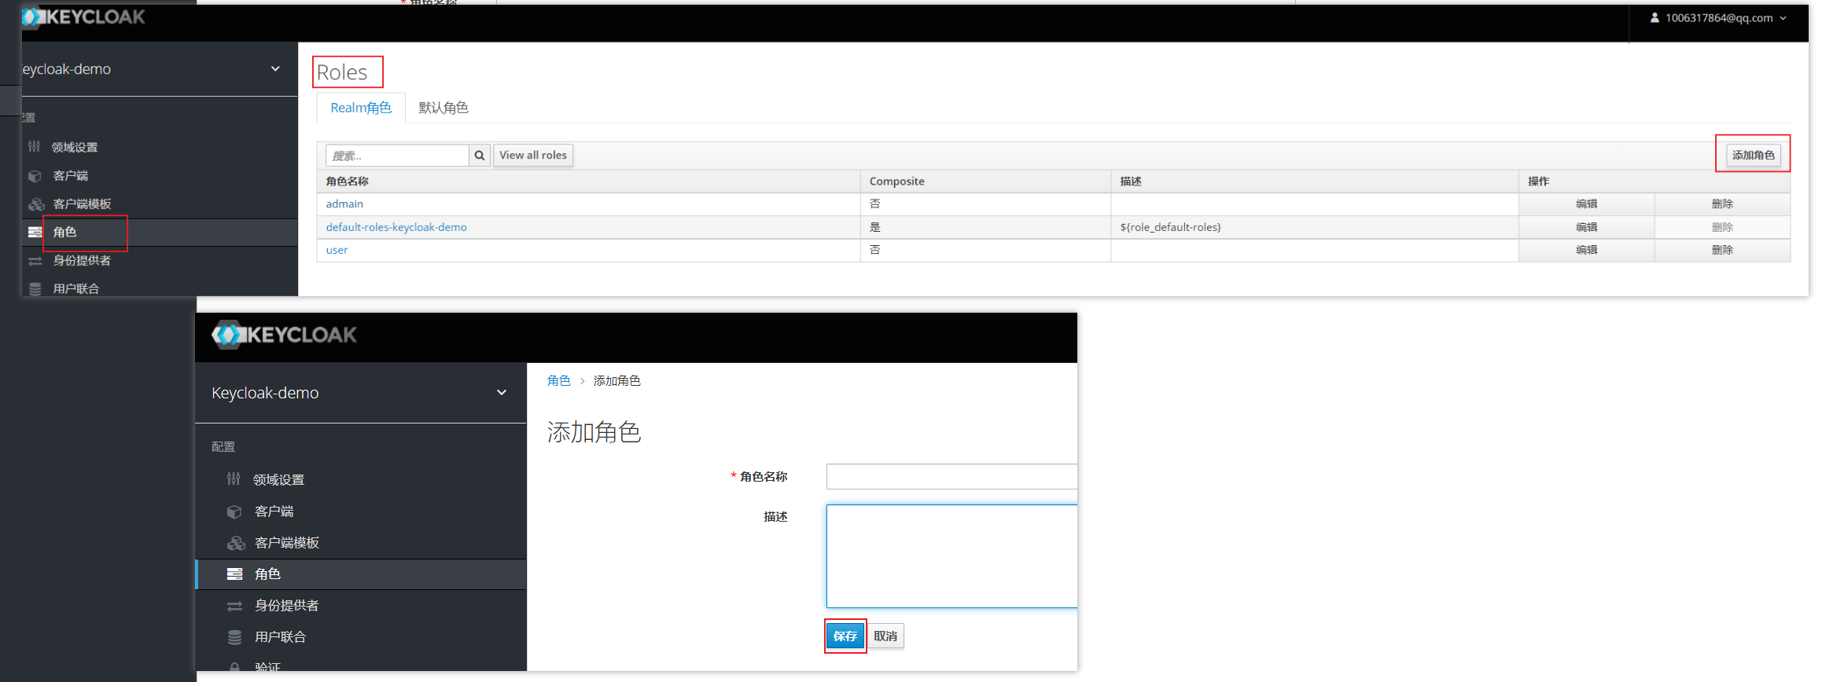This screenshot has height=682, width=1822.
Task: Click the View all roles button
Action: [x=532, y=156]
